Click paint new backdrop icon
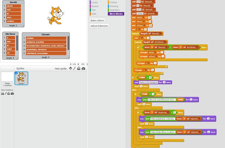The width and height of the screenshot is (225, 148). (x=5, y=93)
